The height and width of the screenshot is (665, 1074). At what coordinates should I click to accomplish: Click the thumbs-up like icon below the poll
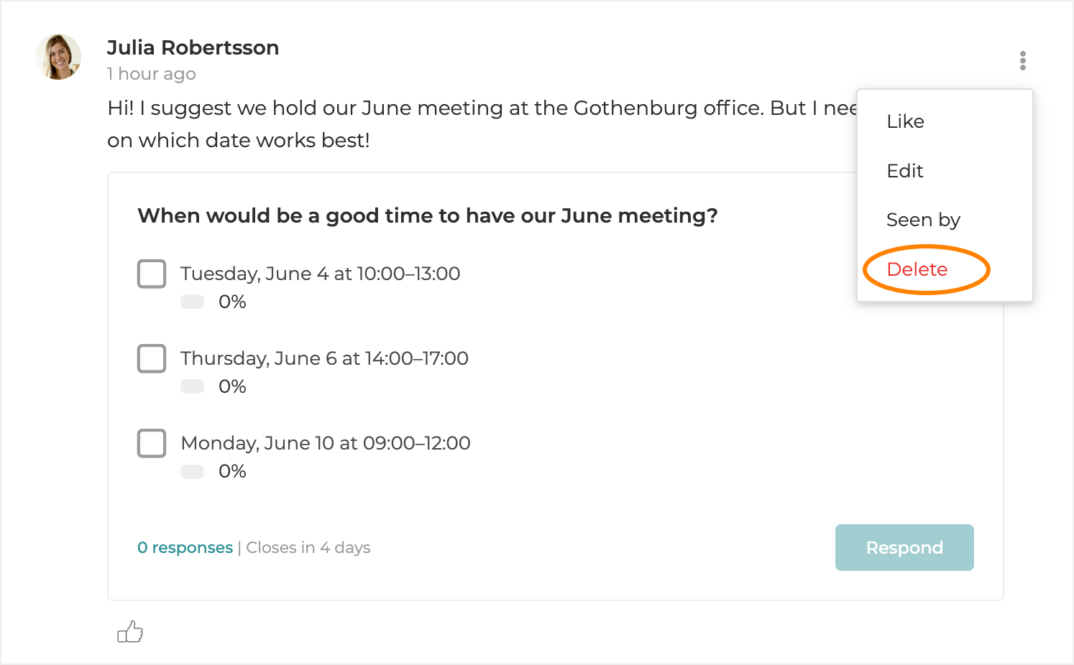click(x=130, y=632)
